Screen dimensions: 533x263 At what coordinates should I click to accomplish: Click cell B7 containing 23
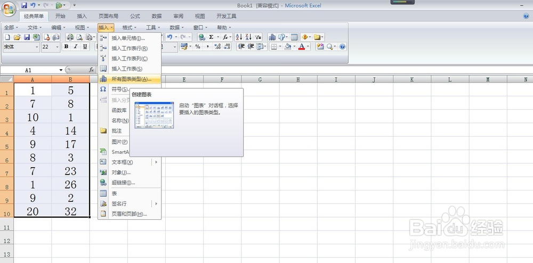pyautogui.click(x=71, y=171)
